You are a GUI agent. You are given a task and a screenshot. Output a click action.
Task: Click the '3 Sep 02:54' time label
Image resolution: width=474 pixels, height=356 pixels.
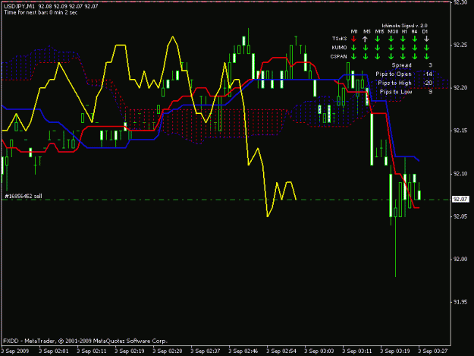click(x=281, y=351)
